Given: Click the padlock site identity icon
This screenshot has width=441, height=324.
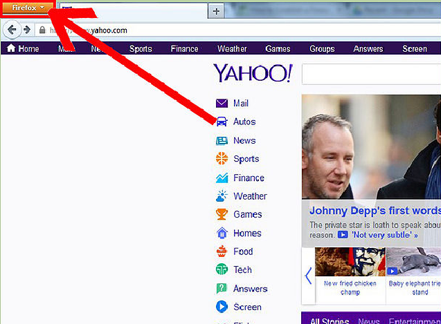Looking at the screenshot, I should click(x=42, y=30).
